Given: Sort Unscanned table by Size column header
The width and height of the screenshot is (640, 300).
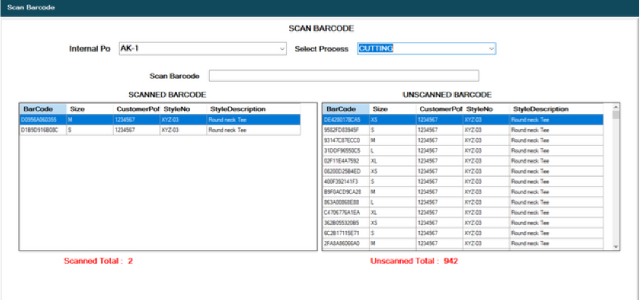Looking at the screenshot, I should click(393, 110).
